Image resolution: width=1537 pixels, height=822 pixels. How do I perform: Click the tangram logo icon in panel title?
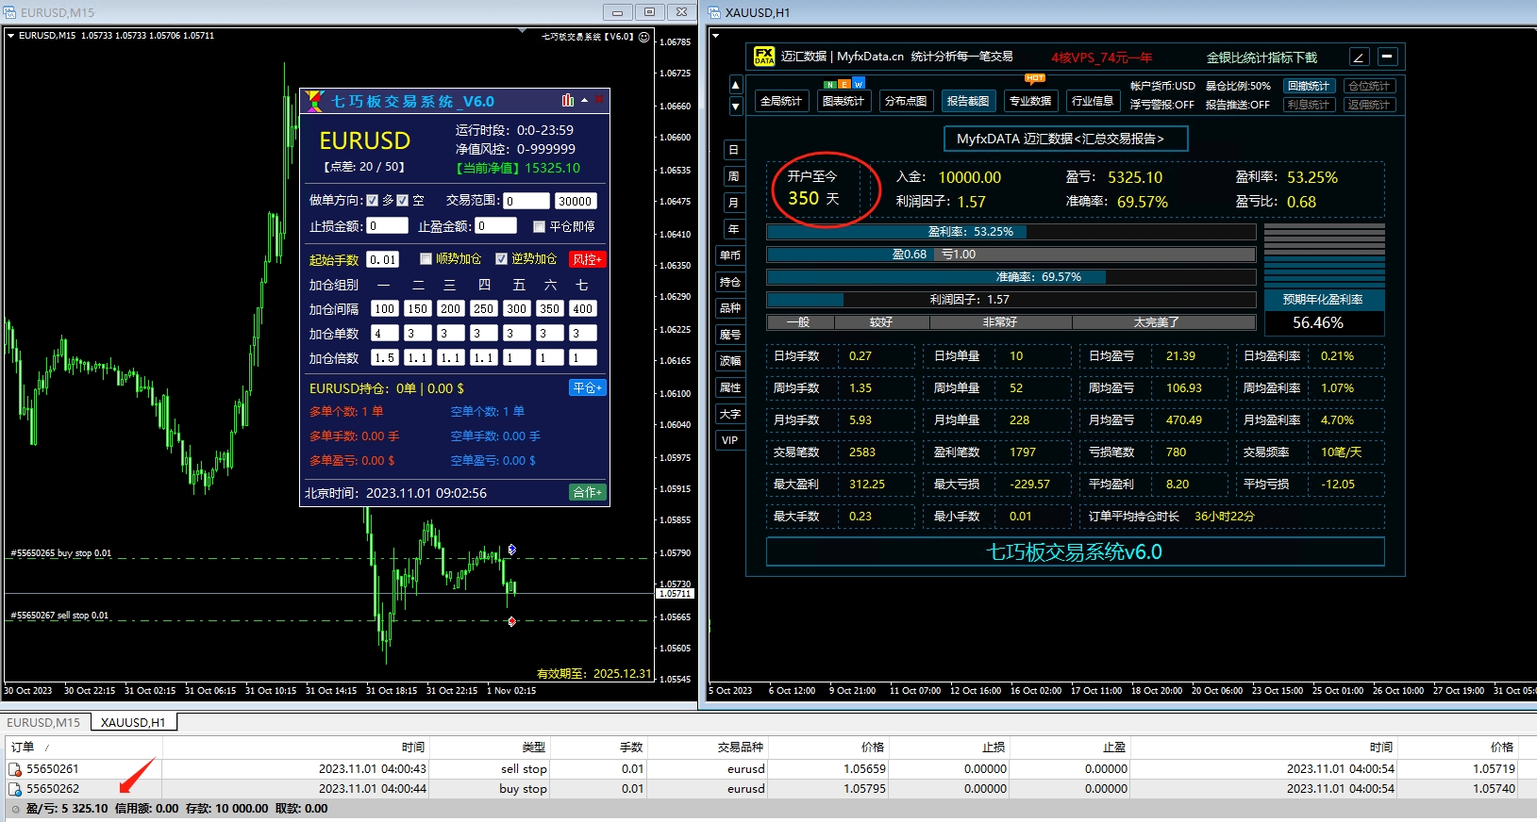[315, 101]
